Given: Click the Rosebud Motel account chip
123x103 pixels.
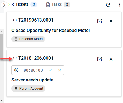Looking at the screenshot, I should point(28,39).
